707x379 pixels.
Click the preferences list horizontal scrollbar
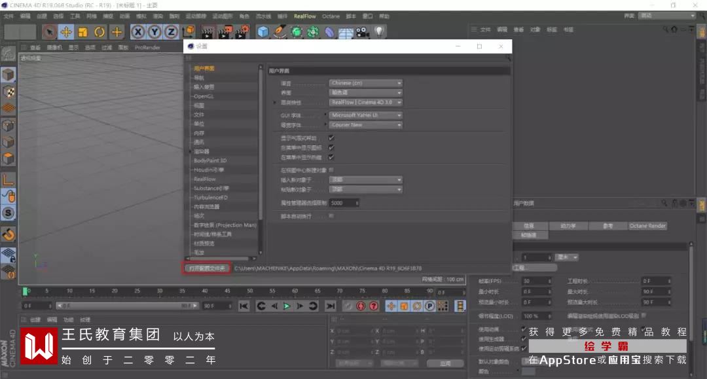tap(221, 259)
